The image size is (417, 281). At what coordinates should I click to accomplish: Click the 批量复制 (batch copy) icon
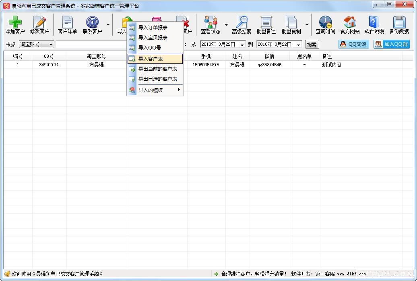293,24
